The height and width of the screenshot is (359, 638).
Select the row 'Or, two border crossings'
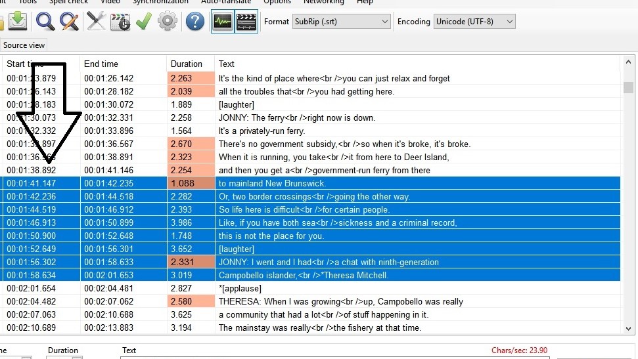tap(311, 196)
